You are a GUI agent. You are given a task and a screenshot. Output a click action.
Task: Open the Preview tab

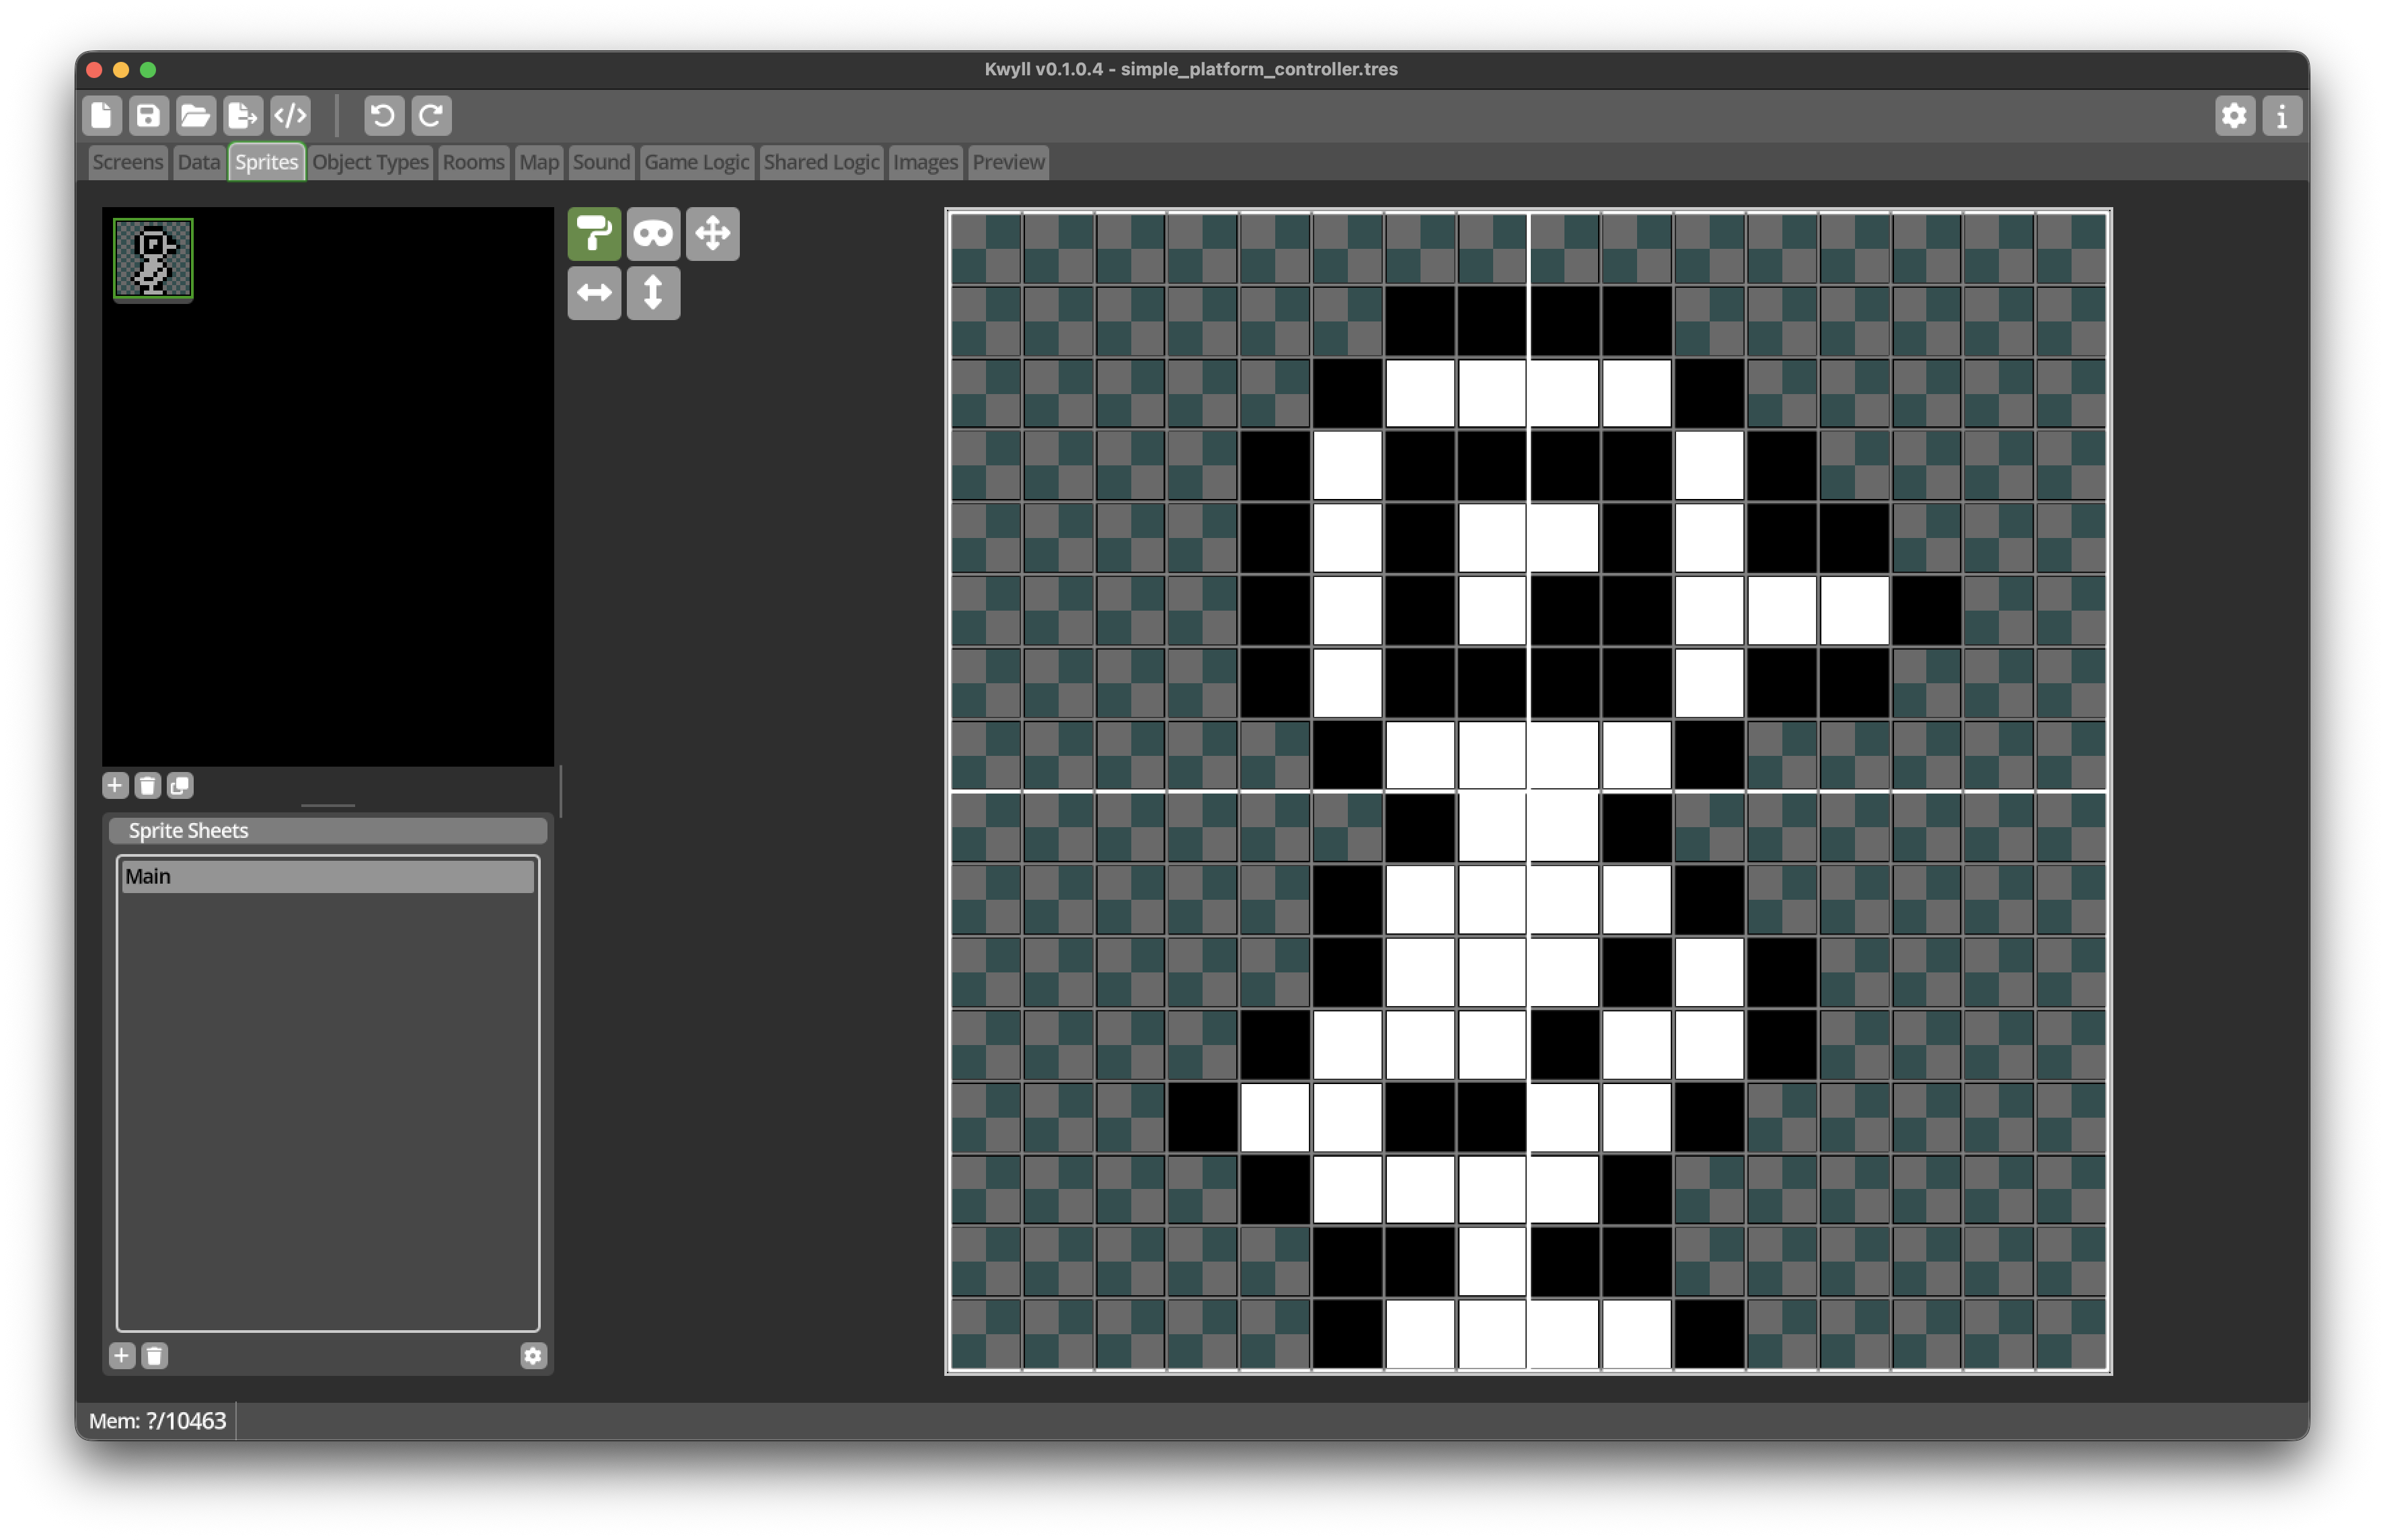click(x=1008, y=162)
